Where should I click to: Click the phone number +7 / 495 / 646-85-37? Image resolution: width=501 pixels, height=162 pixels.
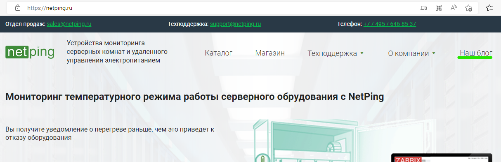pos(390,24)
